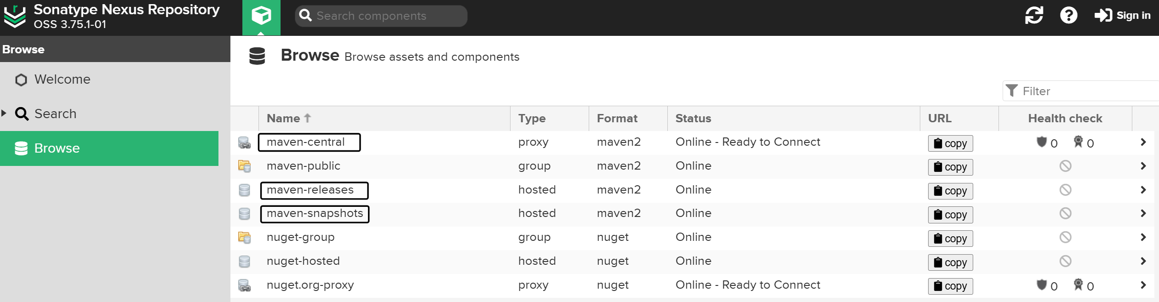Click the nuget-group folder icon

[x=245, y=237]
